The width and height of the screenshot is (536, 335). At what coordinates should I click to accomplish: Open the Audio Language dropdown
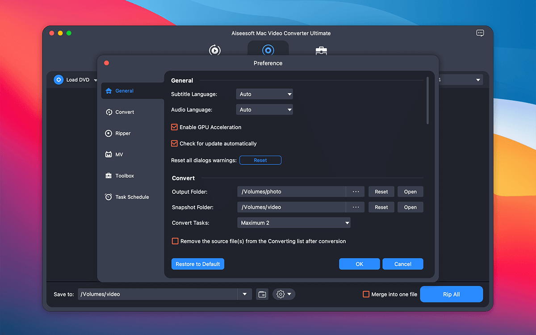pos(264,109)
